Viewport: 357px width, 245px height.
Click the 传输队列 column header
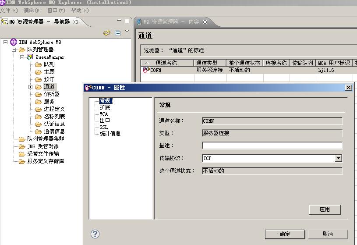302,63
